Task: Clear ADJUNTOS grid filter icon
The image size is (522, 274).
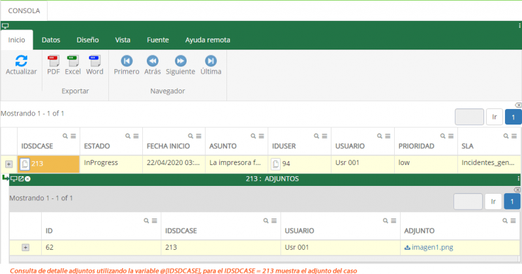Action: [x=517, y=190]
